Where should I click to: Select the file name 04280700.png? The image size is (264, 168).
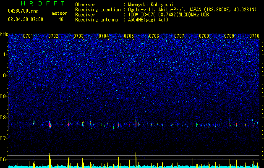point(23,11)
